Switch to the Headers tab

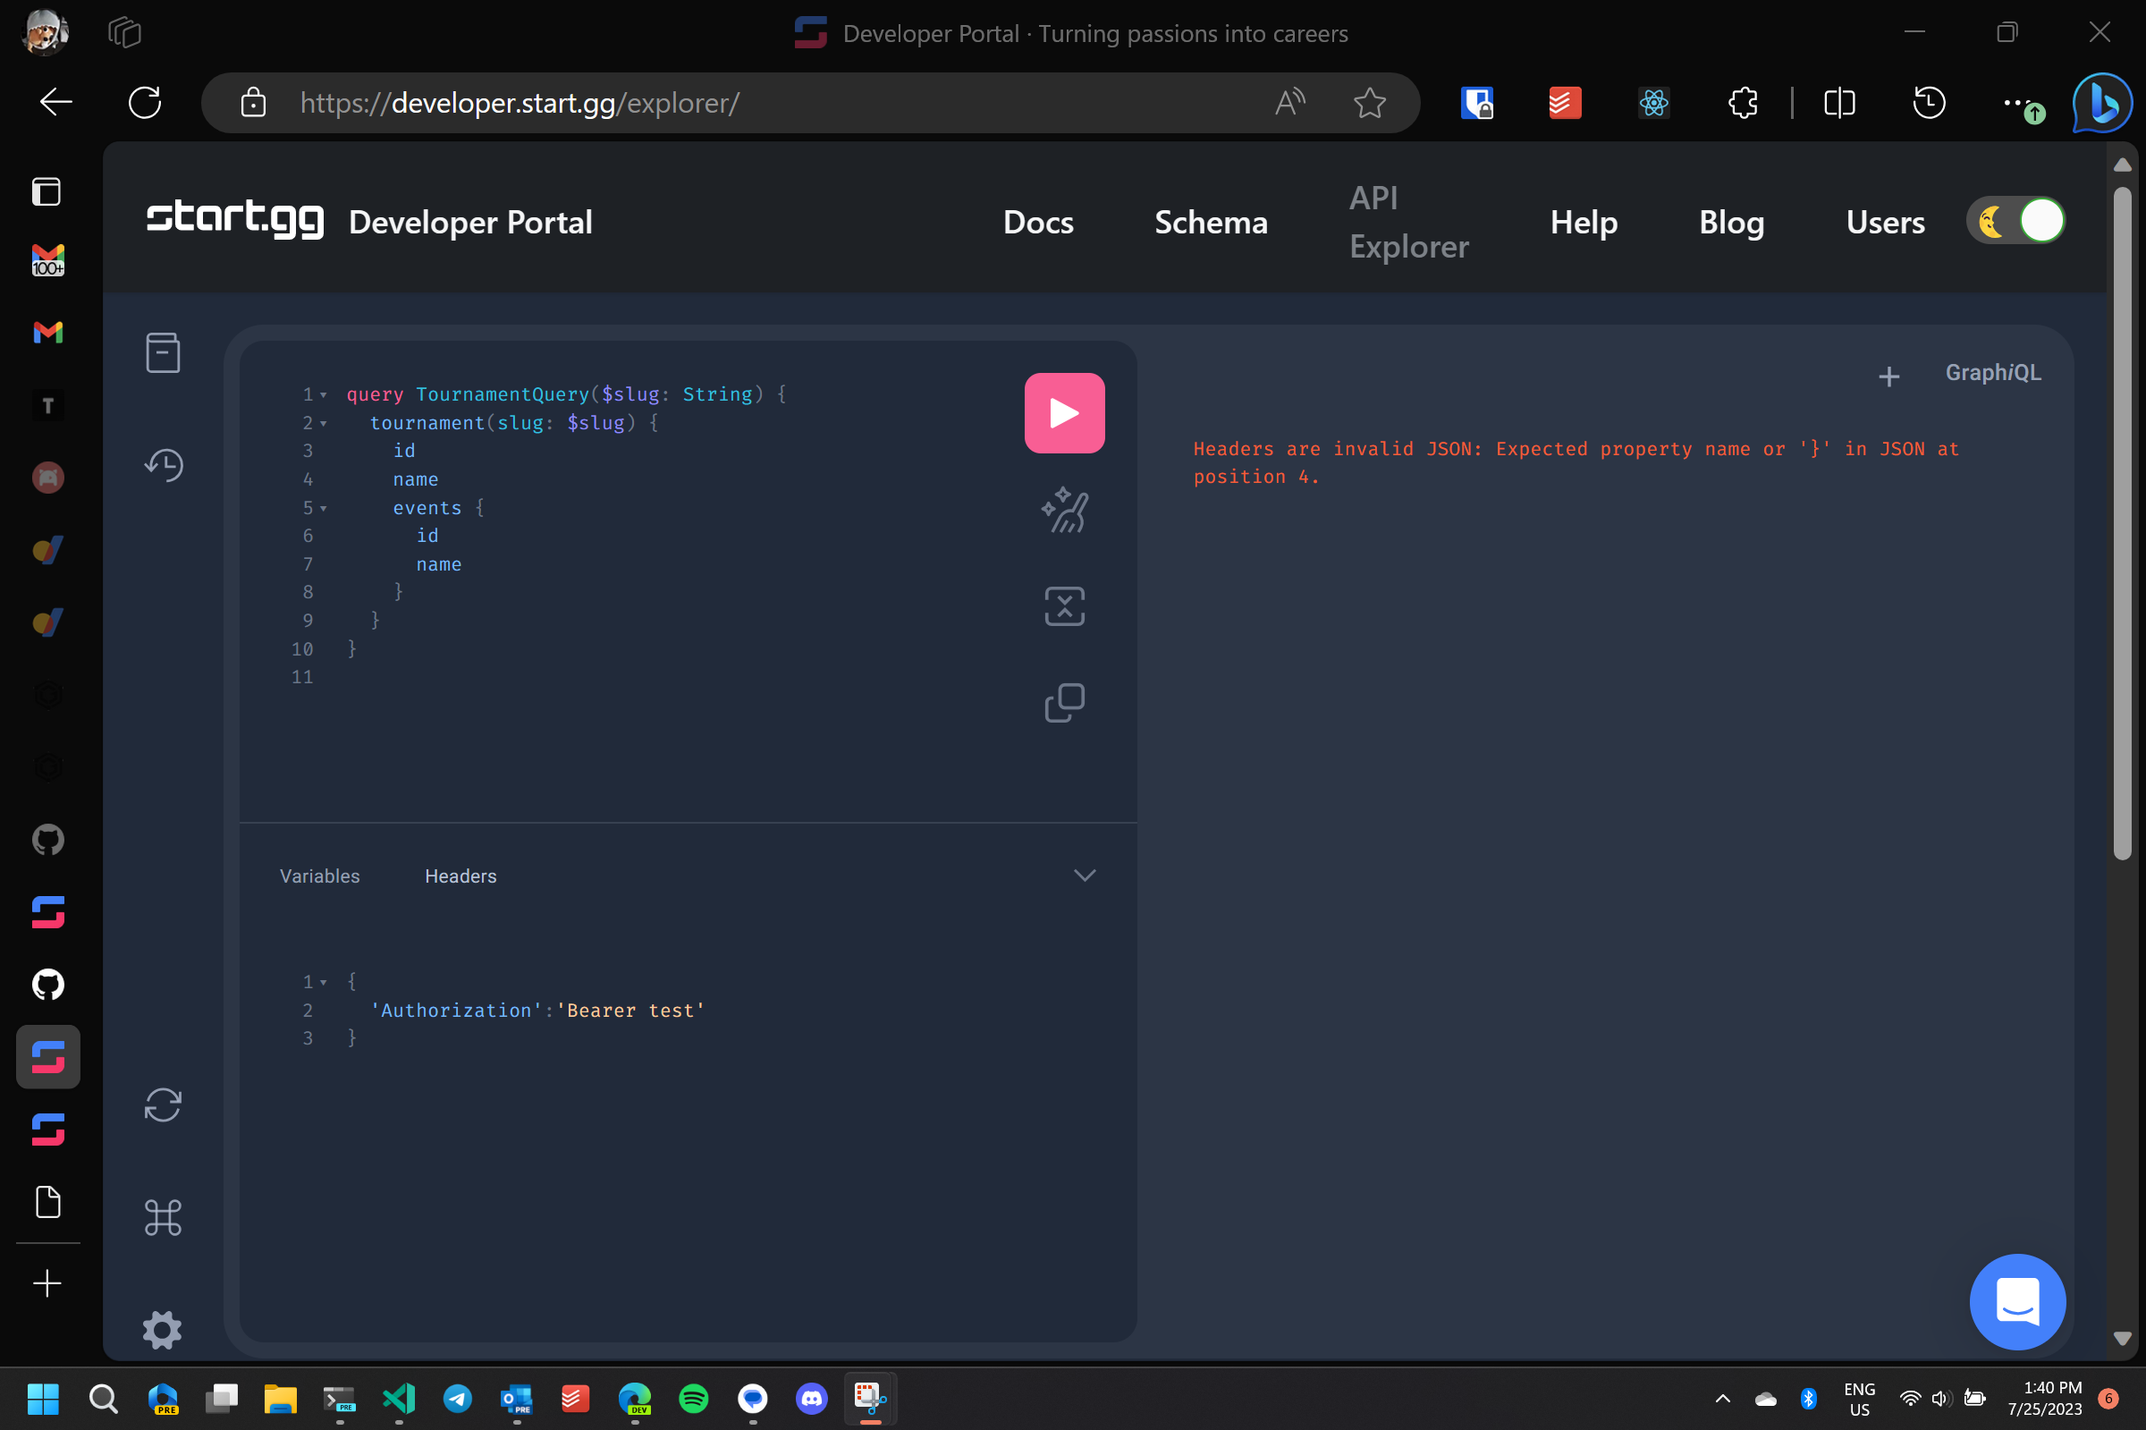(460, 876)
